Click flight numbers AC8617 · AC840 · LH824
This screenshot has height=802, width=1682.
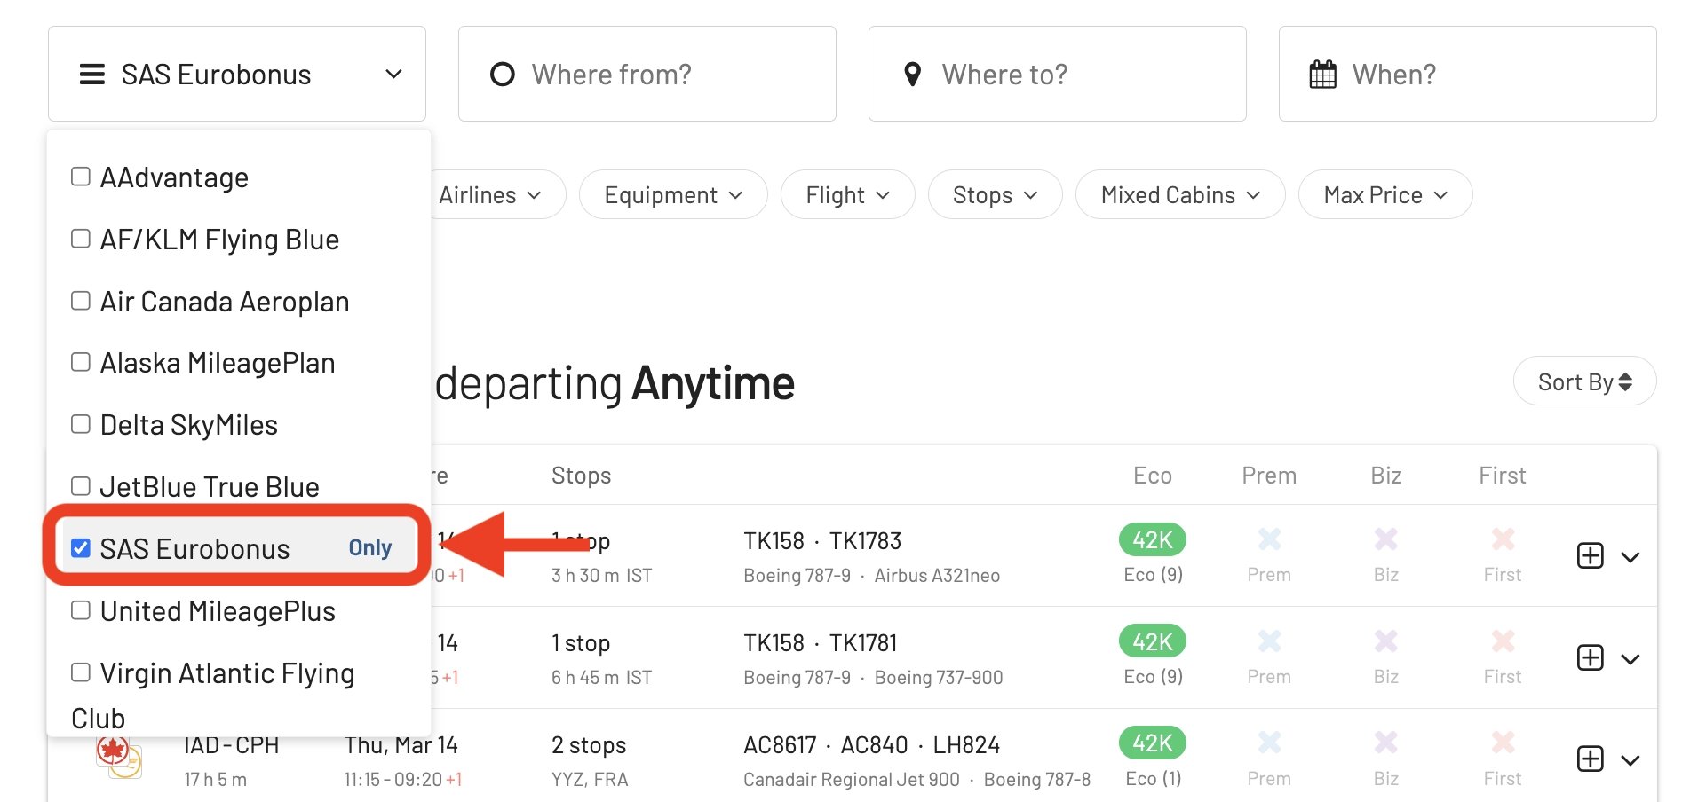click(x=871, y=745)
